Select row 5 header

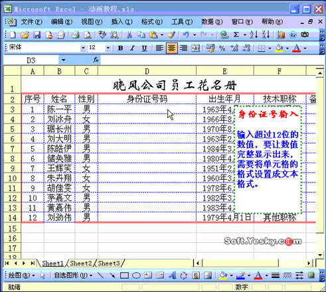pos(13,129)
